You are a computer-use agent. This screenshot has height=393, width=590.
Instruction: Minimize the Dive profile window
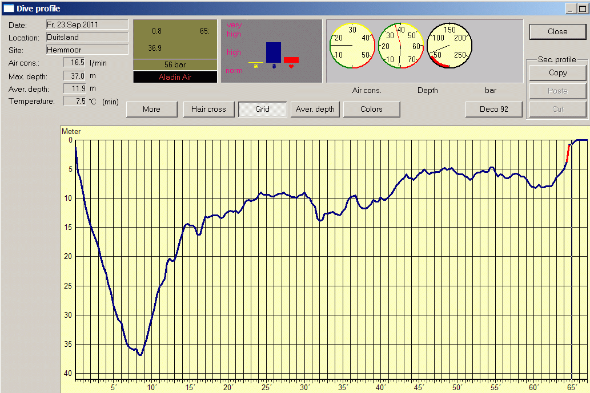point(571,8)
